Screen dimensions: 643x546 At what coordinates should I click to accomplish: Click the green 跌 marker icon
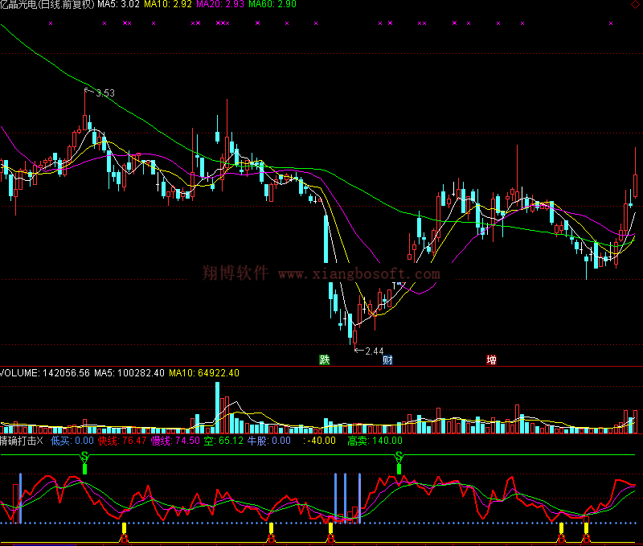(324, 359)
